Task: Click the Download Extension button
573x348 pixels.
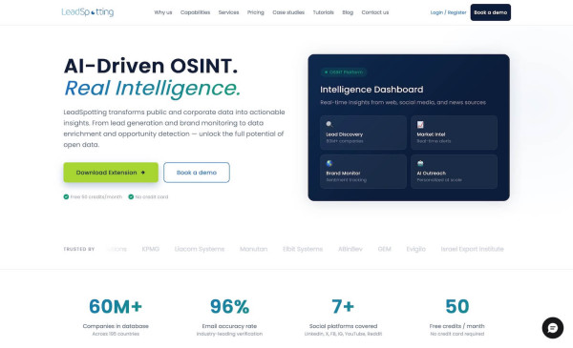Action: (x=111, y=173)
